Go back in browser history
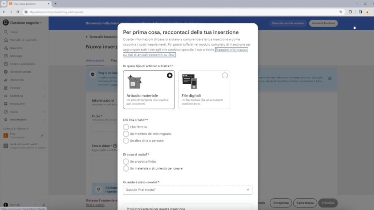Screen dimensions: 374x210 (4, 12)
